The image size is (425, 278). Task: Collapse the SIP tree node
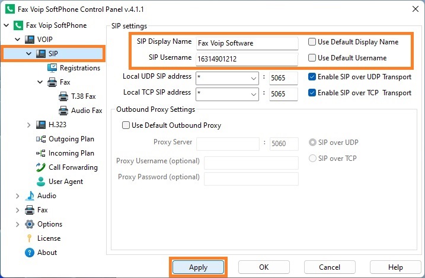click(x=28, y=54)
